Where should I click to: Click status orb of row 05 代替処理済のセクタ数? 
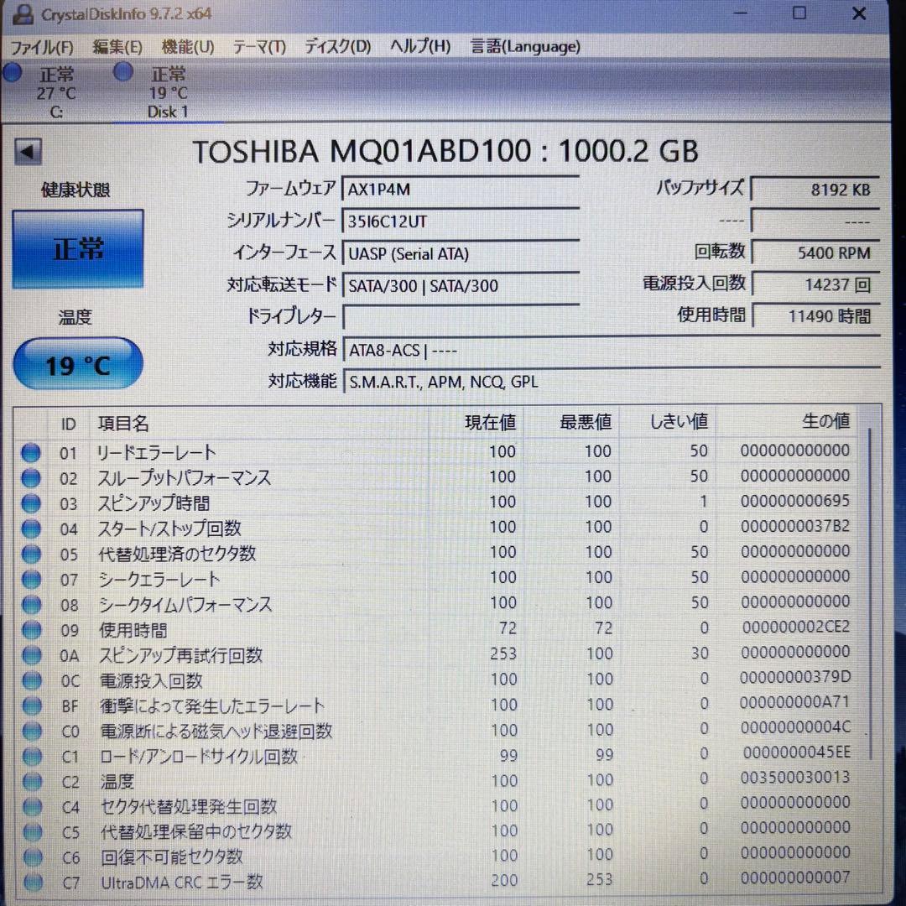click(31, 555)
